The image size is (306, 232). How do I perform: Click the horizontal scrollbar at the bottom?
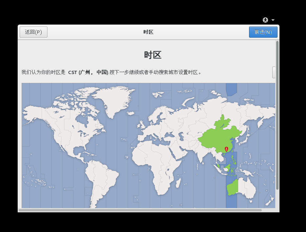coord(140,210)
